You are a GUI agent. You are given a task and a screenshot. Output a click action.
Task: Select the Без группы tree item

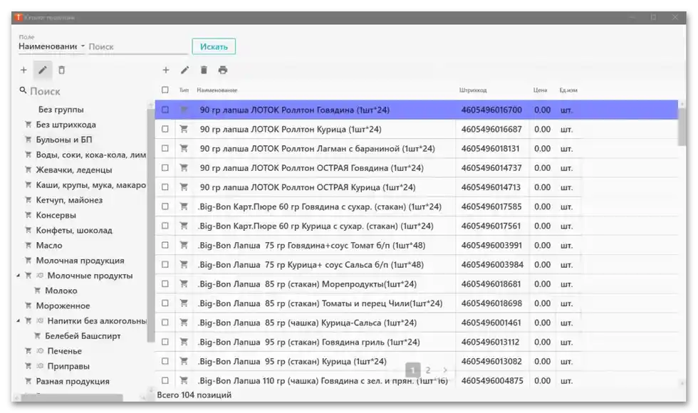[61, 110]
